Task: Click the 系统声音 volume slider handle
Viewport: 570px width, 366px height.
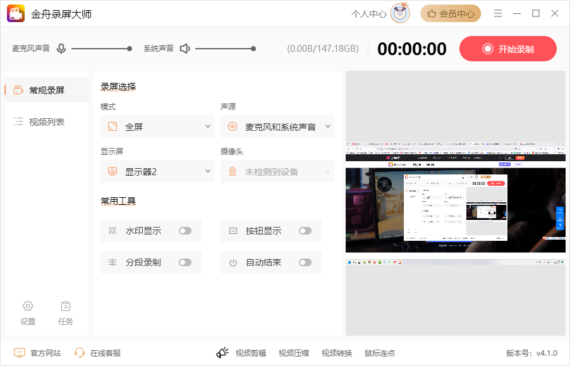Action: point(253,48)
